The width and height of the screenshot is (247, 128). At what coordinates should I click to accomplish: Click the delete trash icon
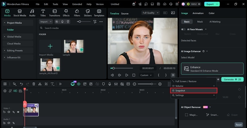tap(34, 84)
